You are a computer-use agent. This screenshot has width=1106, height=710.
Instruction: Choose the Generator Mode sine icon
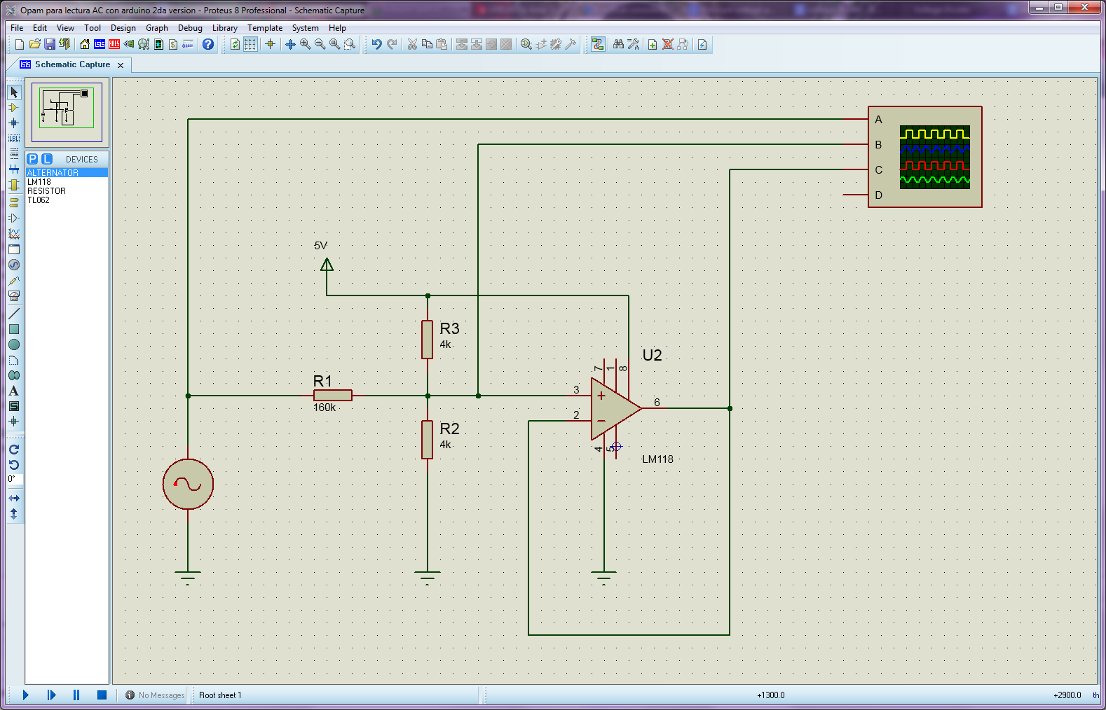click(14, 265)
